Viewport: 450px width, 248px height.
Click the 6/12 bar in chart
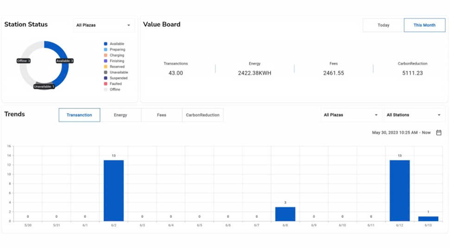(399, 191)
